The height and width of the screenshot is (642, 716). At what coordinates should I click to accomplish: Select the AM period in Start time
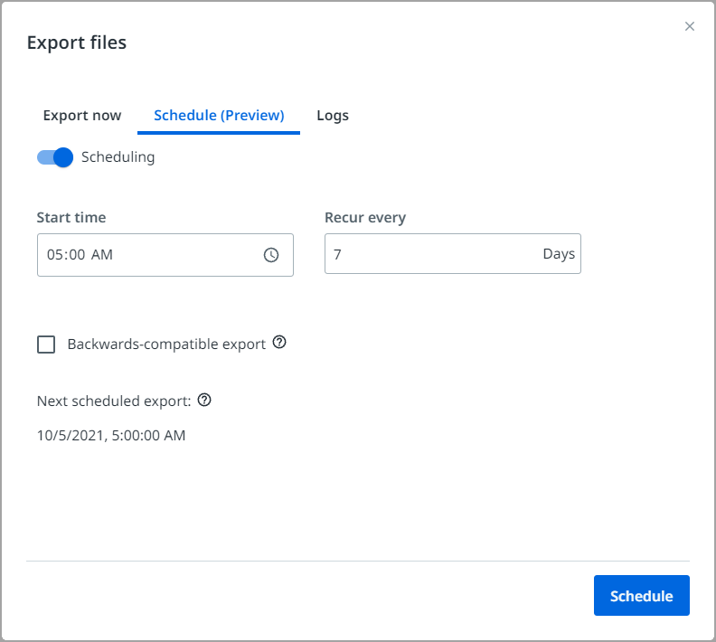click(x=102, y=255)
